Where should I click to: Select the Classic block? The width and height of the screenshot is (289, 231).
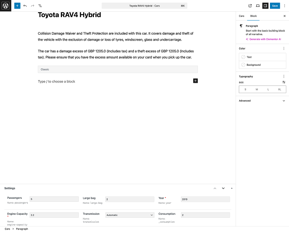pos(118,69)
